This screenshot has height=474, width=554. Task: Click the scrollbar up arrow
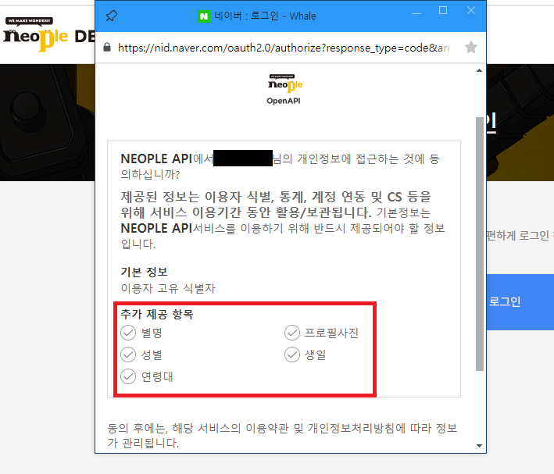pos(479,70)
